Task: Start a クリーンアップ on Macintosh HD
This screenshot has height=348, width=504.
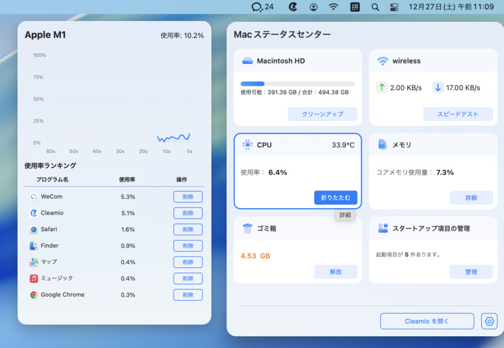Action: [x=323, y=114]
